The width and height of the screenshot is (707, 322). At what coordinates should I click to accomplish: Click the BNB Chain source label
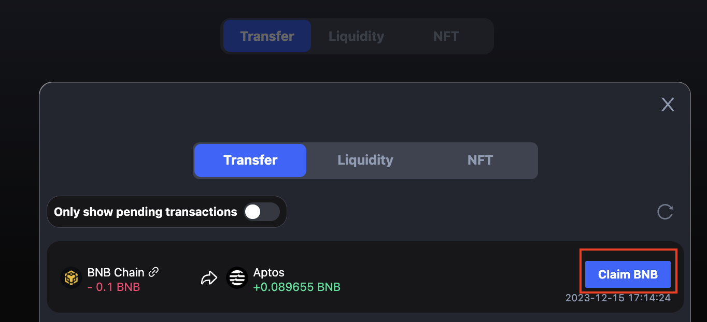116,272
